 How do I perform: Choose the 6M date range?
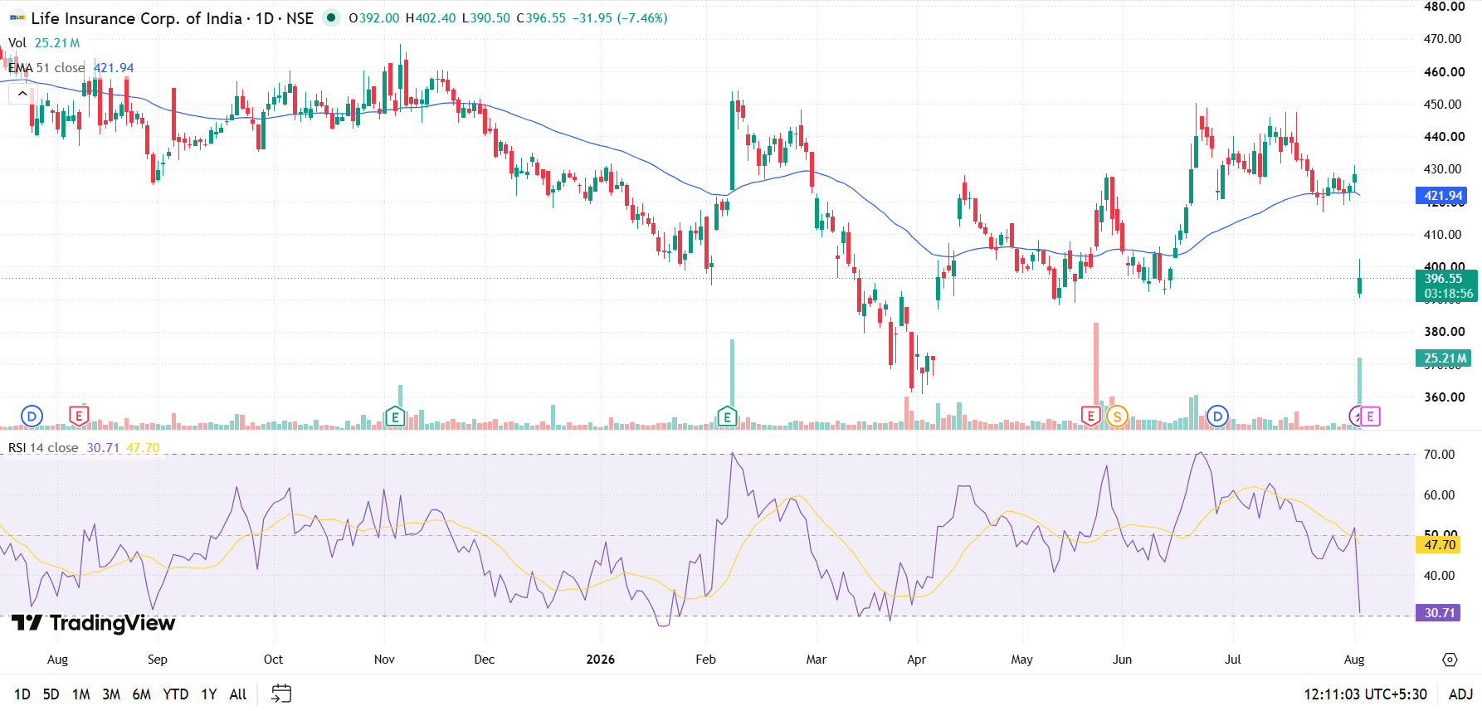pos(142,694)
